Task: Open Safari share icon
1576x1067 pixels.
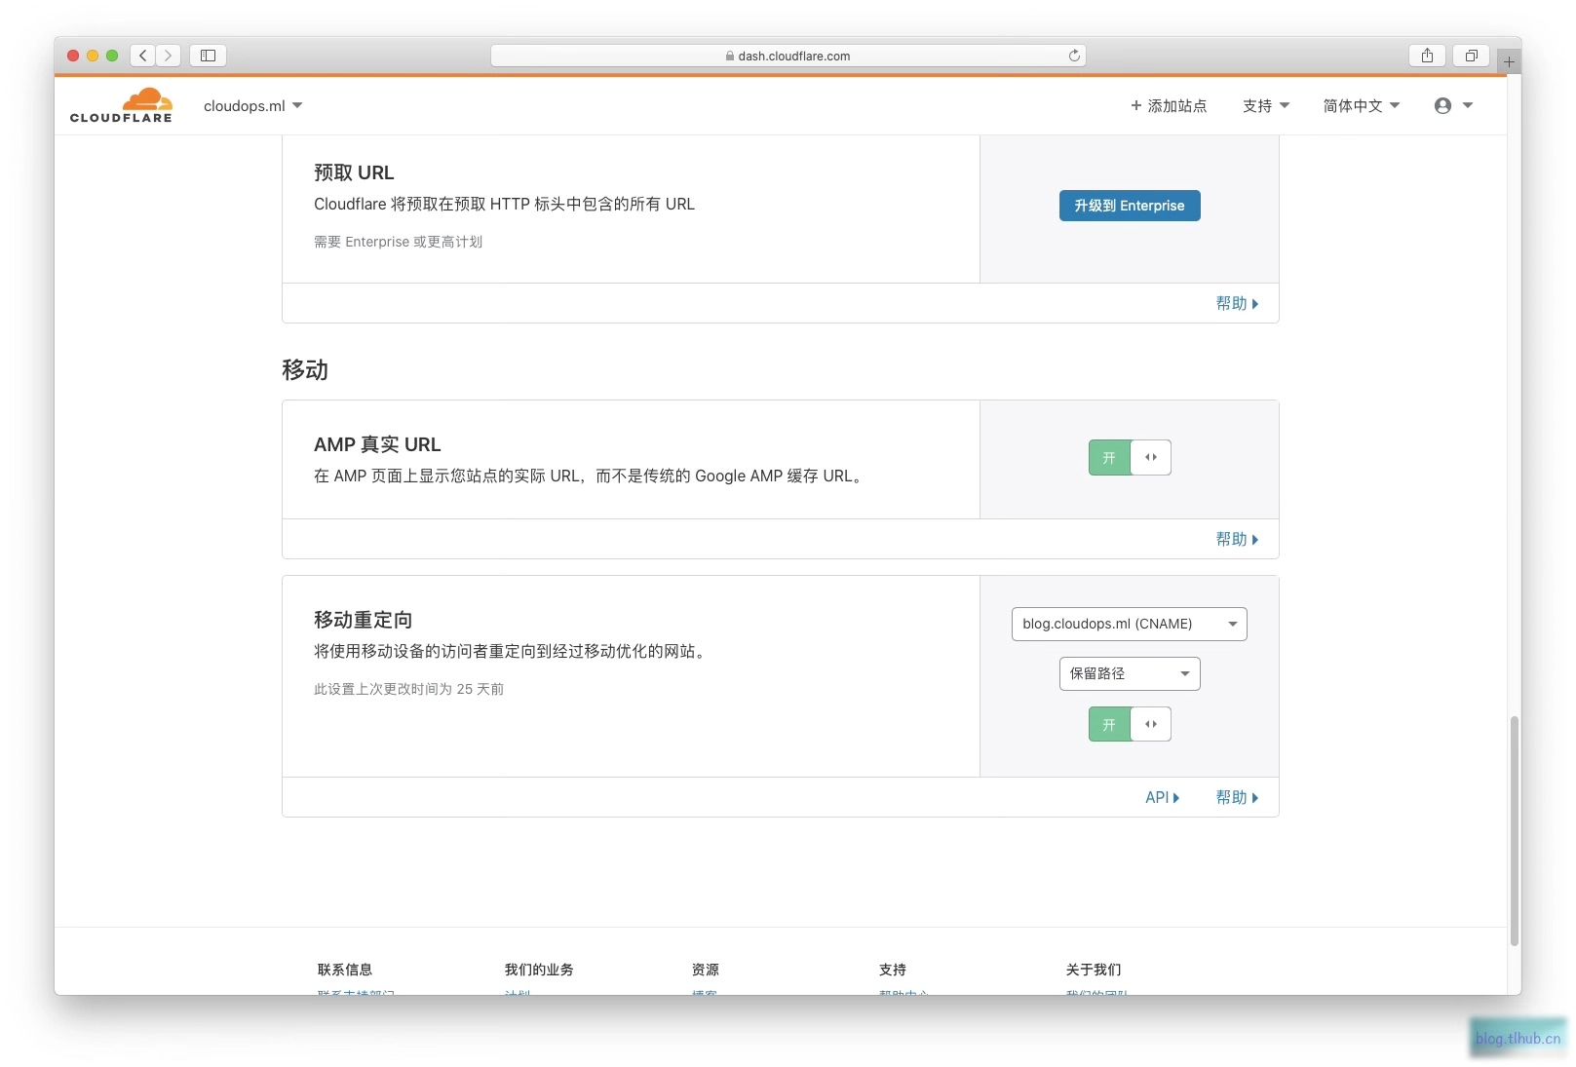Action: pyautogui.click(x=1427, y=56)
